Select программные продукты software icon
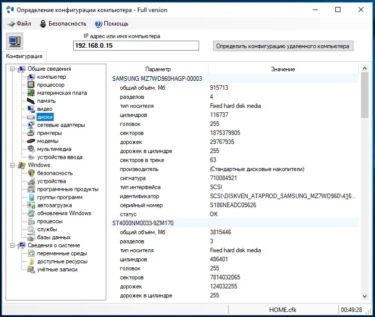 31,189
